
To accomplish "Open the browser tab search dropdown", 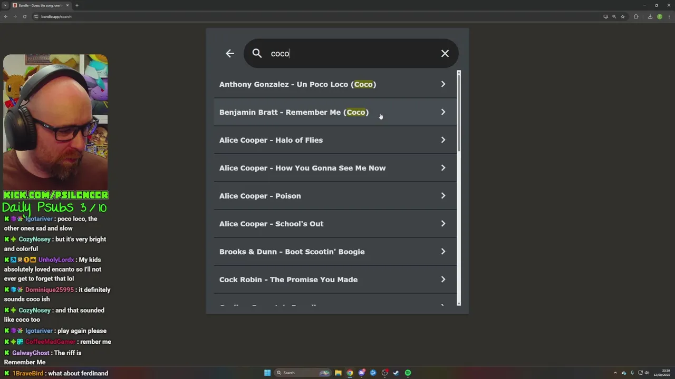I will 5,5.
